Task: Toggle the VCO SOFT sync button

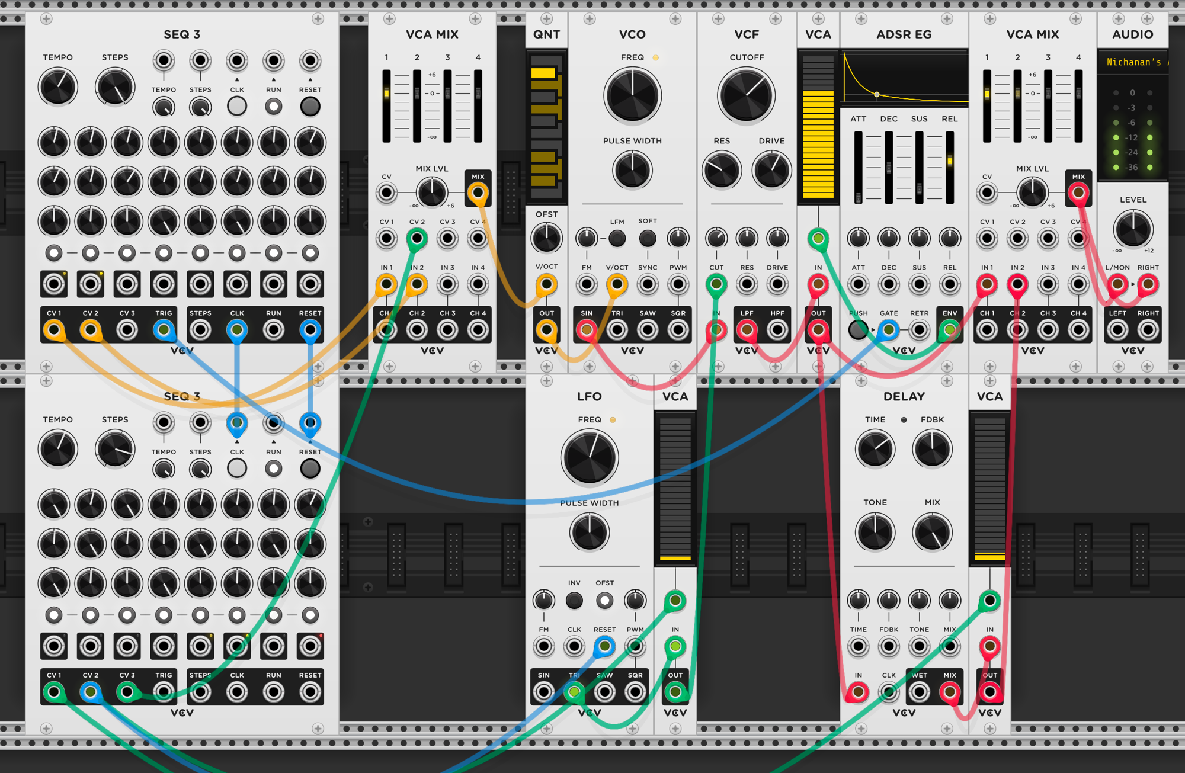Action: tap(648, 239)
